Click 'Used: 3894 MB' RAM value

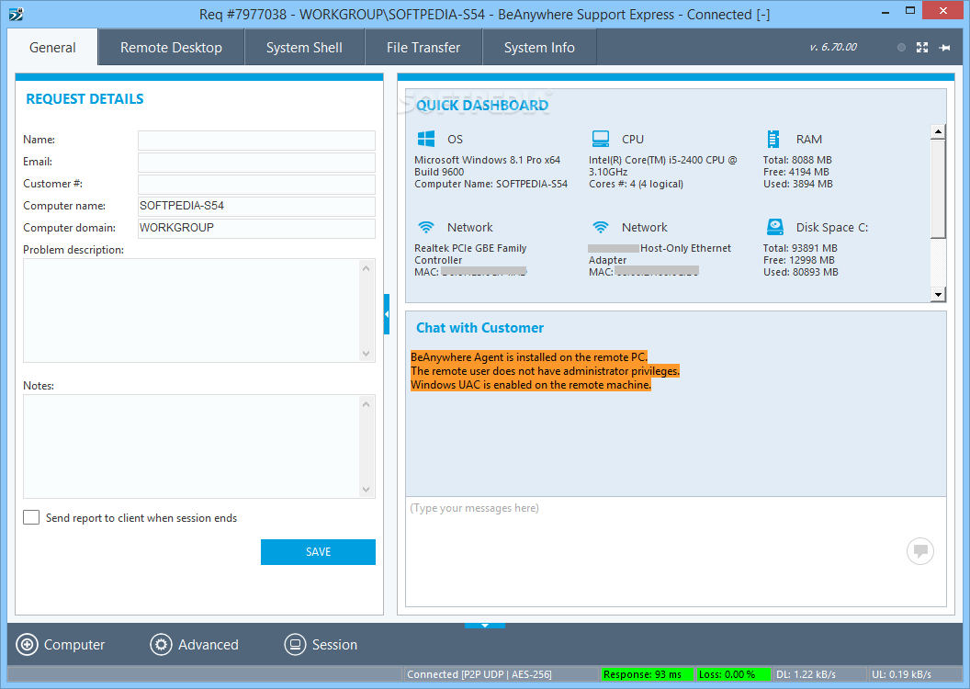(x=798, y=184)
